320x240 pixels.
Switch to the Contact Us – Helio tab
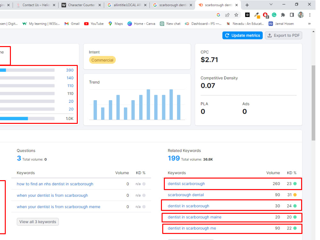coord(36,5)
